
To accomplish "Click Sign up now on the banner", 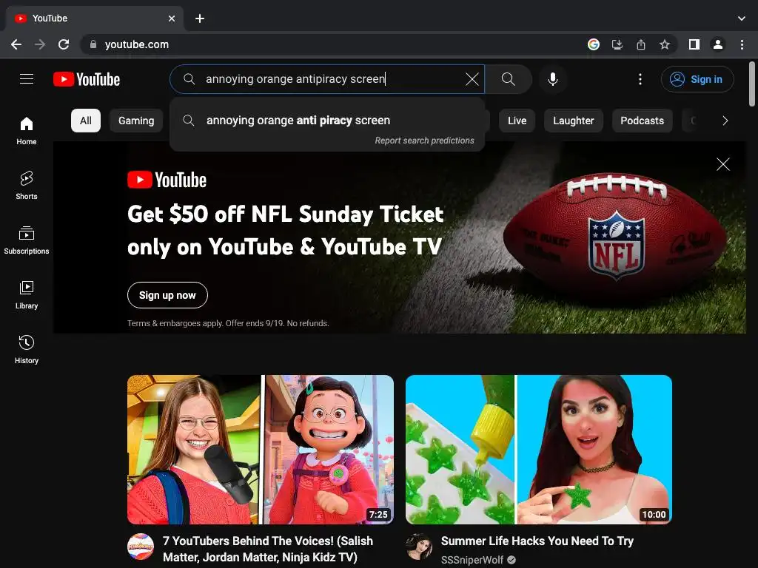I will coord(167,295).
